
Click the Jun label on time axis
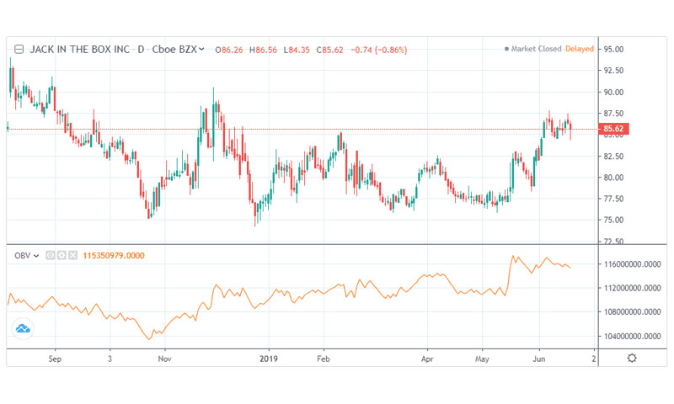pos(539,359)
